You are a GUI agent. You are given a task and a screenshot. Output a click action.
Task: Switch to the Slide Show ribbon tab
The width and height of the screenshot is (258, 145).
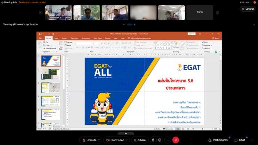pyautogui.click(x=98, y=38)
